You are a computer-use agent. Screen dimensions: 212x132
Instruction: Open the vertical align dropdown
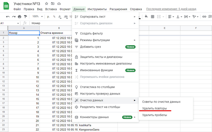point(179,16)
